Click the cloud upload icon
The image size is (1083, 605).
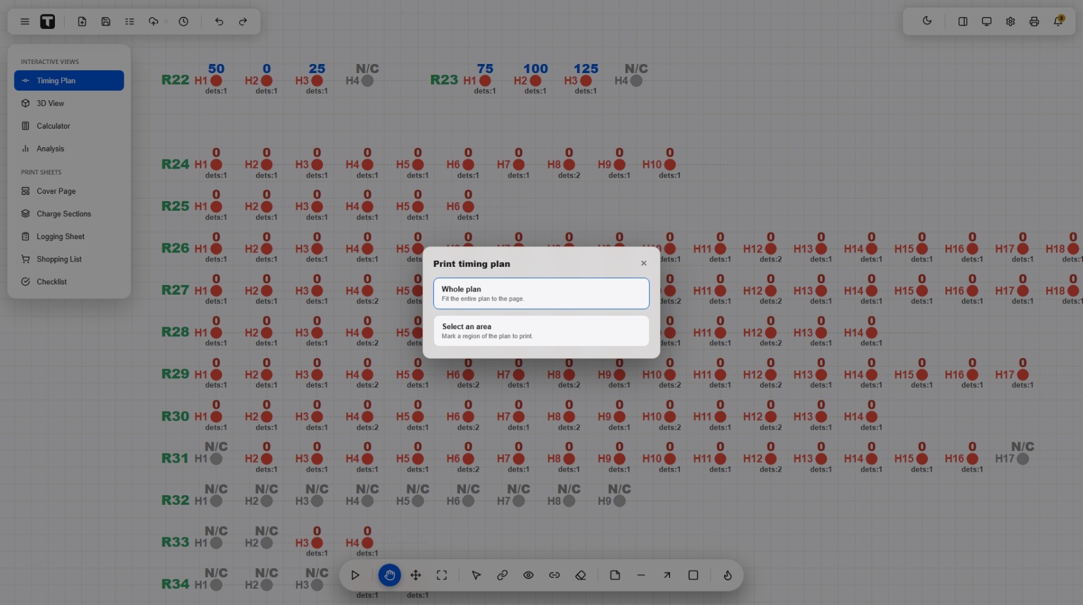(153, 22)
